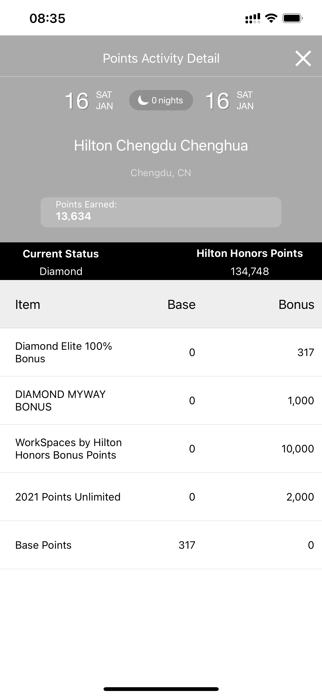Select the Hilton Honors Points 134,748 section
Viewport: 322px width, 697px height.
(x=250, y=262)
